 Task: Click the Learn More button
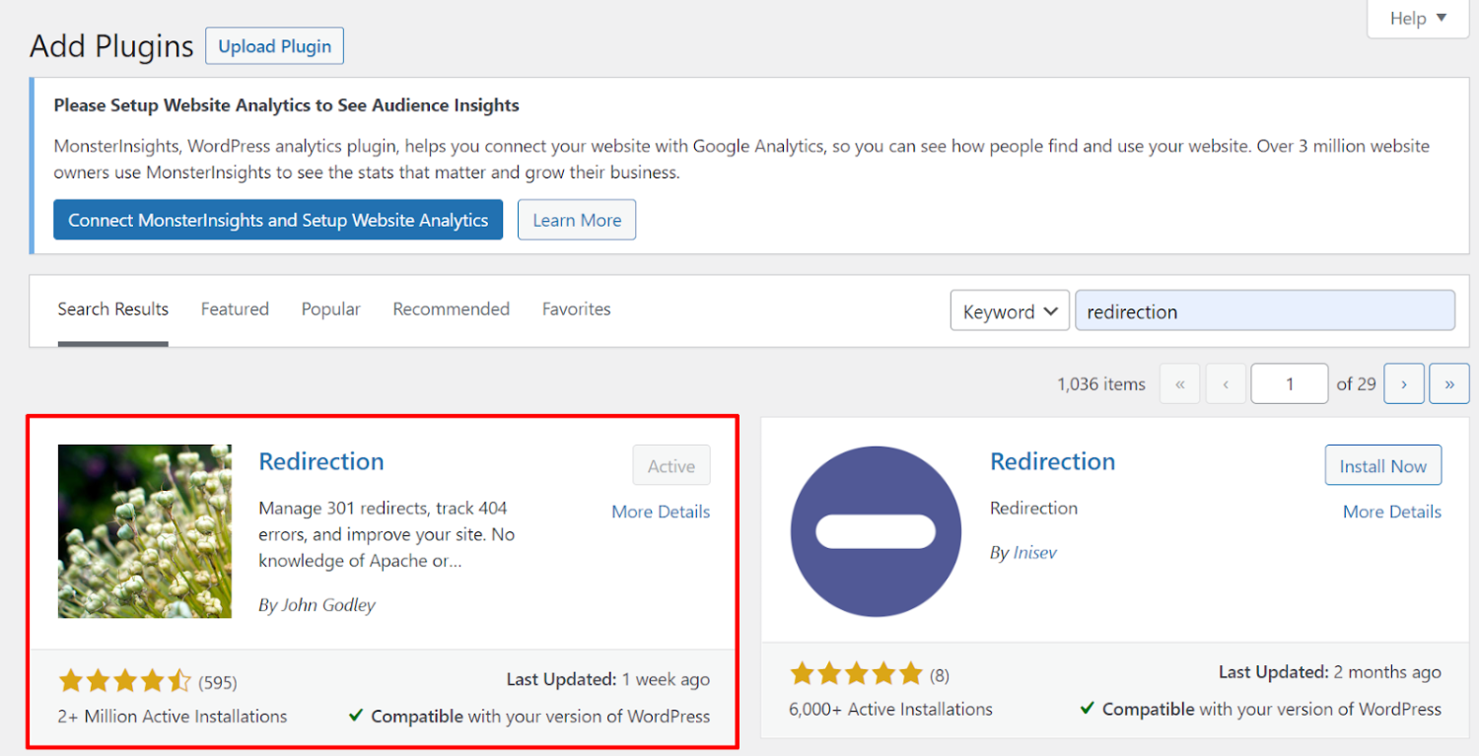coord(577,220)
